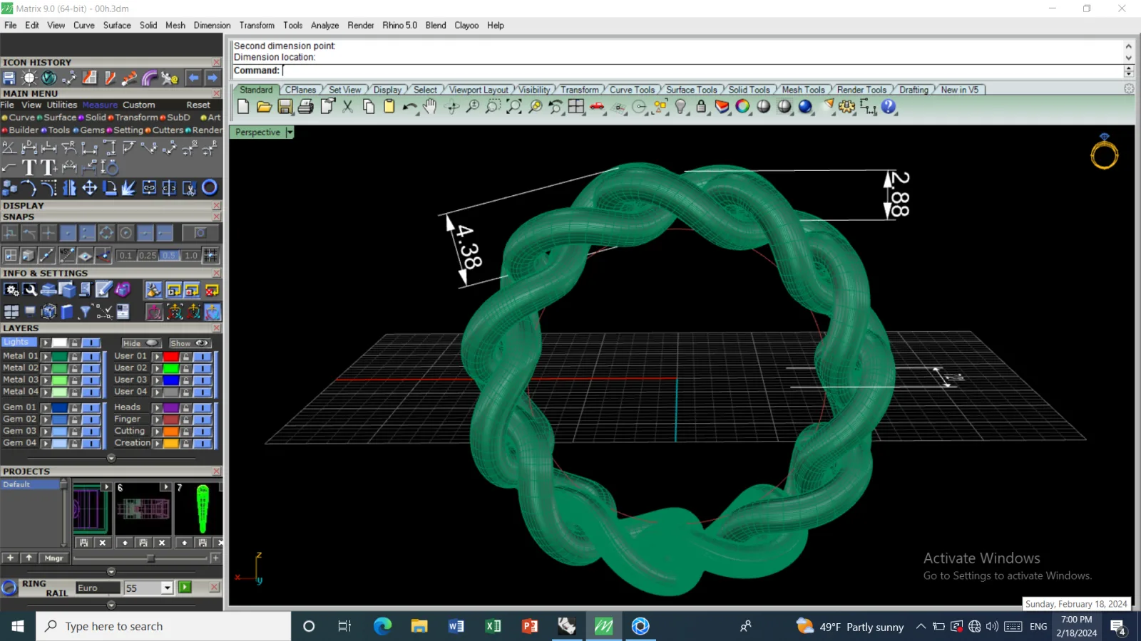
Task: Click the Command input field
Action: click(702, 71)
